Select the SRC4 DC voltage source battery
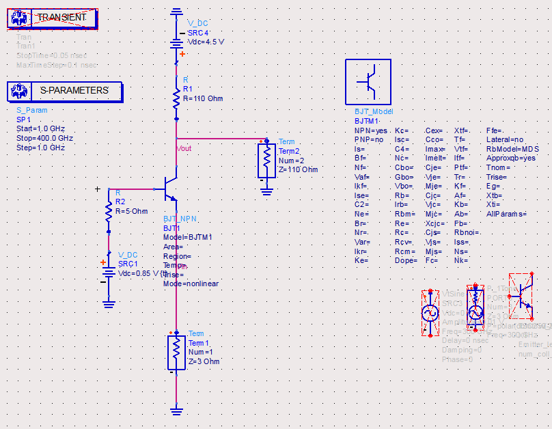This screenshot has width=552, height=429. 176,39
